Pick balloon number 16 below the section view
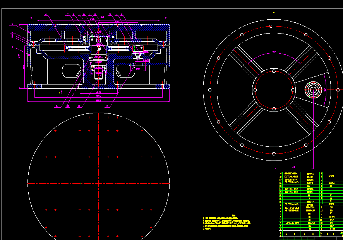This screenshot has width=343, height=240. click(107, 106)
